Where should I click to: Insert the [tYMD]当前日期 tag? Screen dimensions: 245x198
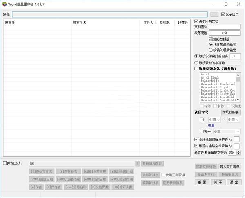95,172
